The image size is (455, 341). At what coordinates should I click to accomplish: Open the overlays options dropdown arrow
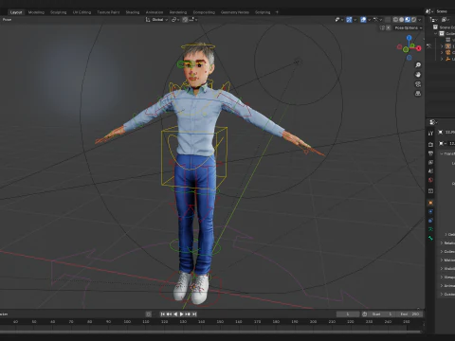coord(369,20)
